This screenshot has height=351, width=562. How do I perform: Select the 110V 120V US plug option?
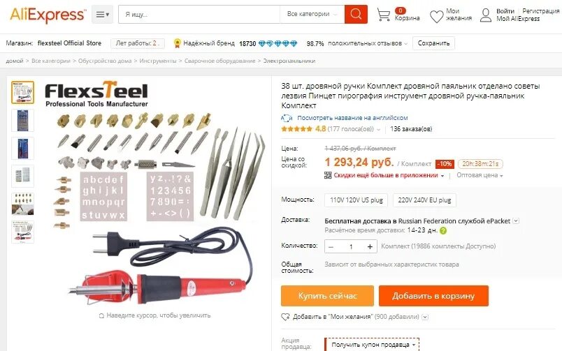pos(356,200)
